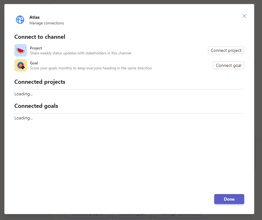Click the Project label text
The image size is (262, 220).
36,48
